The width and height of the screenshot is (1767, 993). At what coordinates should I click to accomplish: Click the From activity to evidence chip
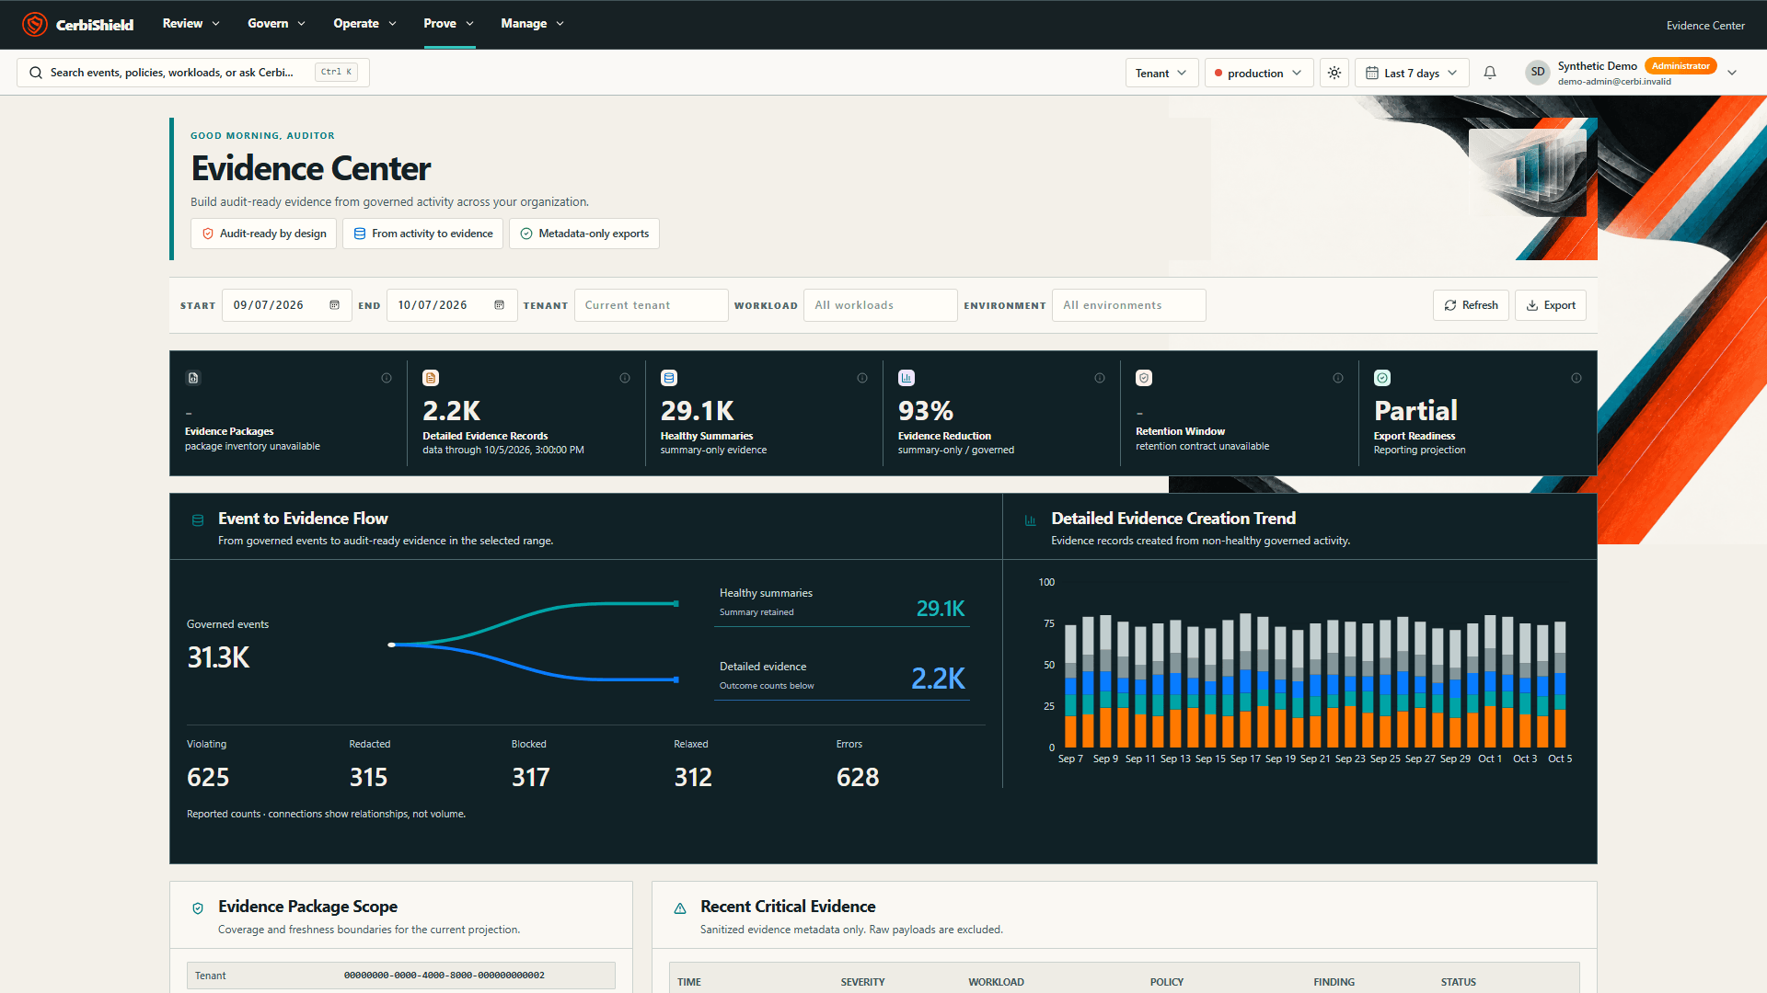[423, 234]
